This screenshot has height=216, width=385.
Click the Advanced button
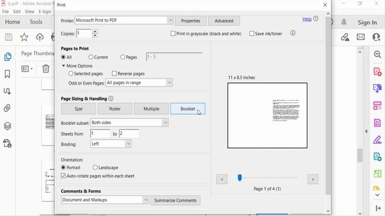(224, 21)
